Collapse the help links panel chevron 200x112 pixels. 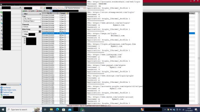point(20,84)
